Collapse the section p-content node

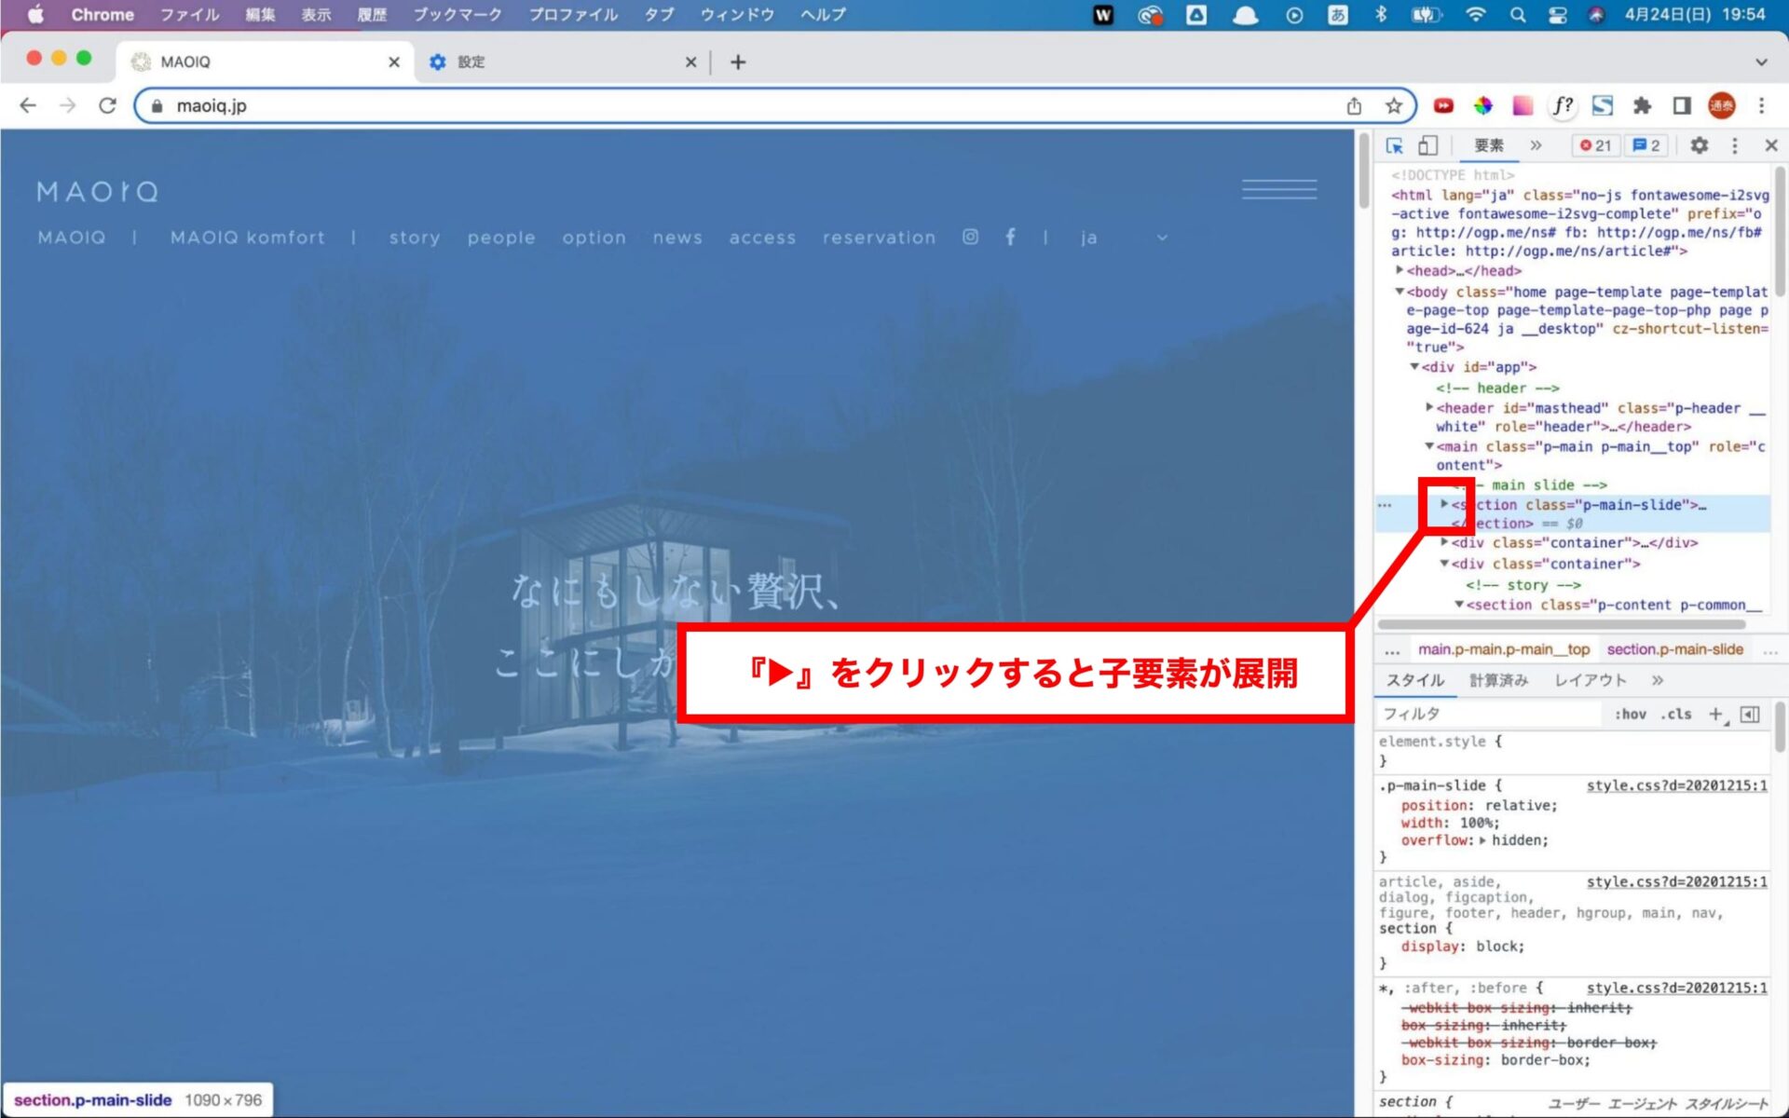[1459, 605]
